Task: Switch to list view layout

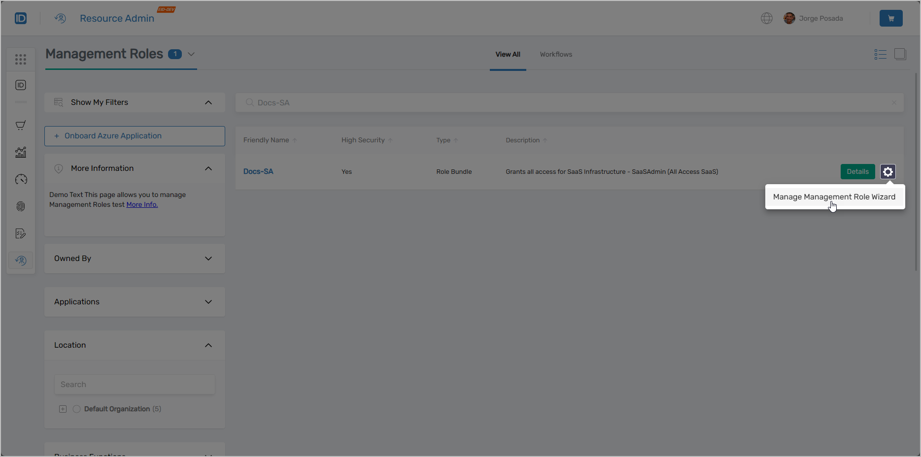Action: coord(880,54)
